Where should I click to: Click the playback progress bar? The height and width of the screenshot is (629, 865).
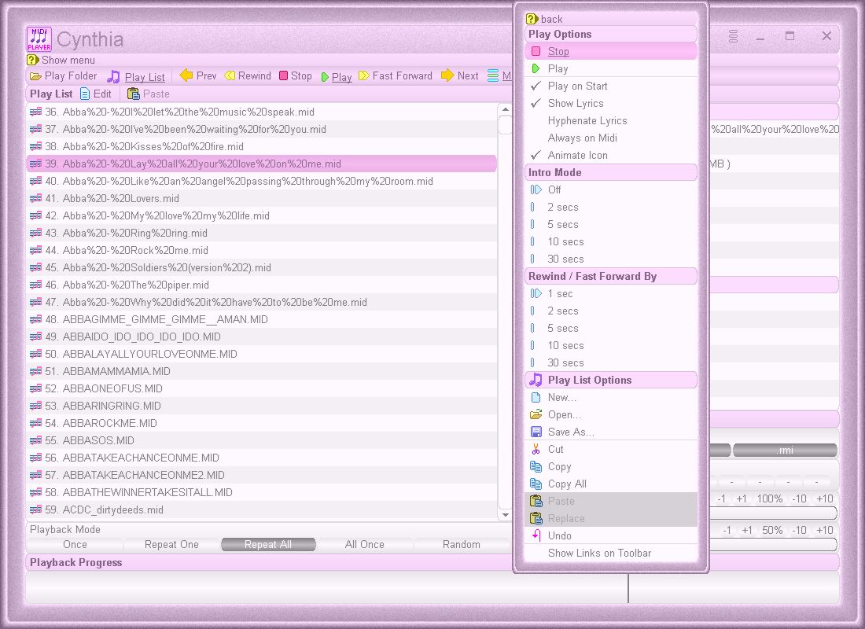pyautogui.click(x=432, y=587)
